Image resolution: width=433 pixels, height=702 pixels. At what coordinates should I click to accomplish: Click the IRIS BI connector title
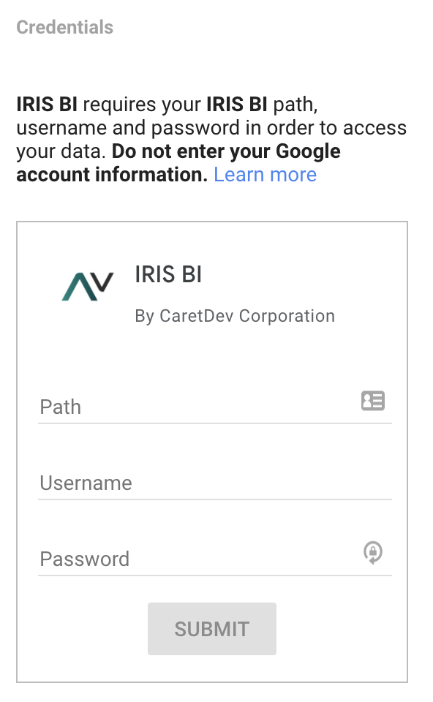(168, 274)
